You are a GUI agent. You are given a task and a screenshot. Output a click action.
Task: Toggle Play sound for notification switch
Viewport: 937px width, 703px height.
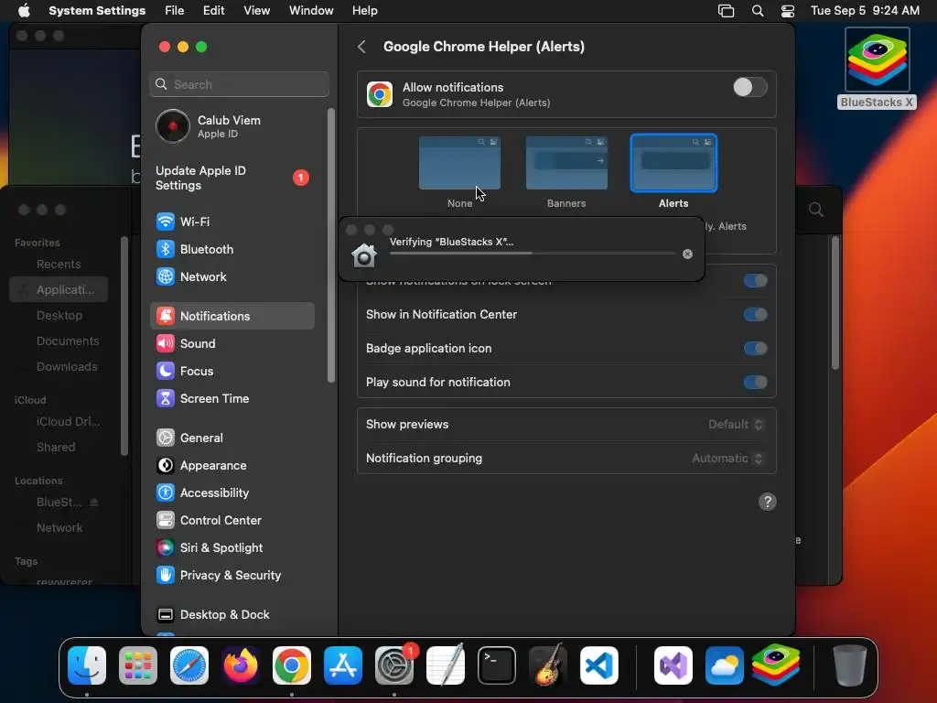click(755, 382)
